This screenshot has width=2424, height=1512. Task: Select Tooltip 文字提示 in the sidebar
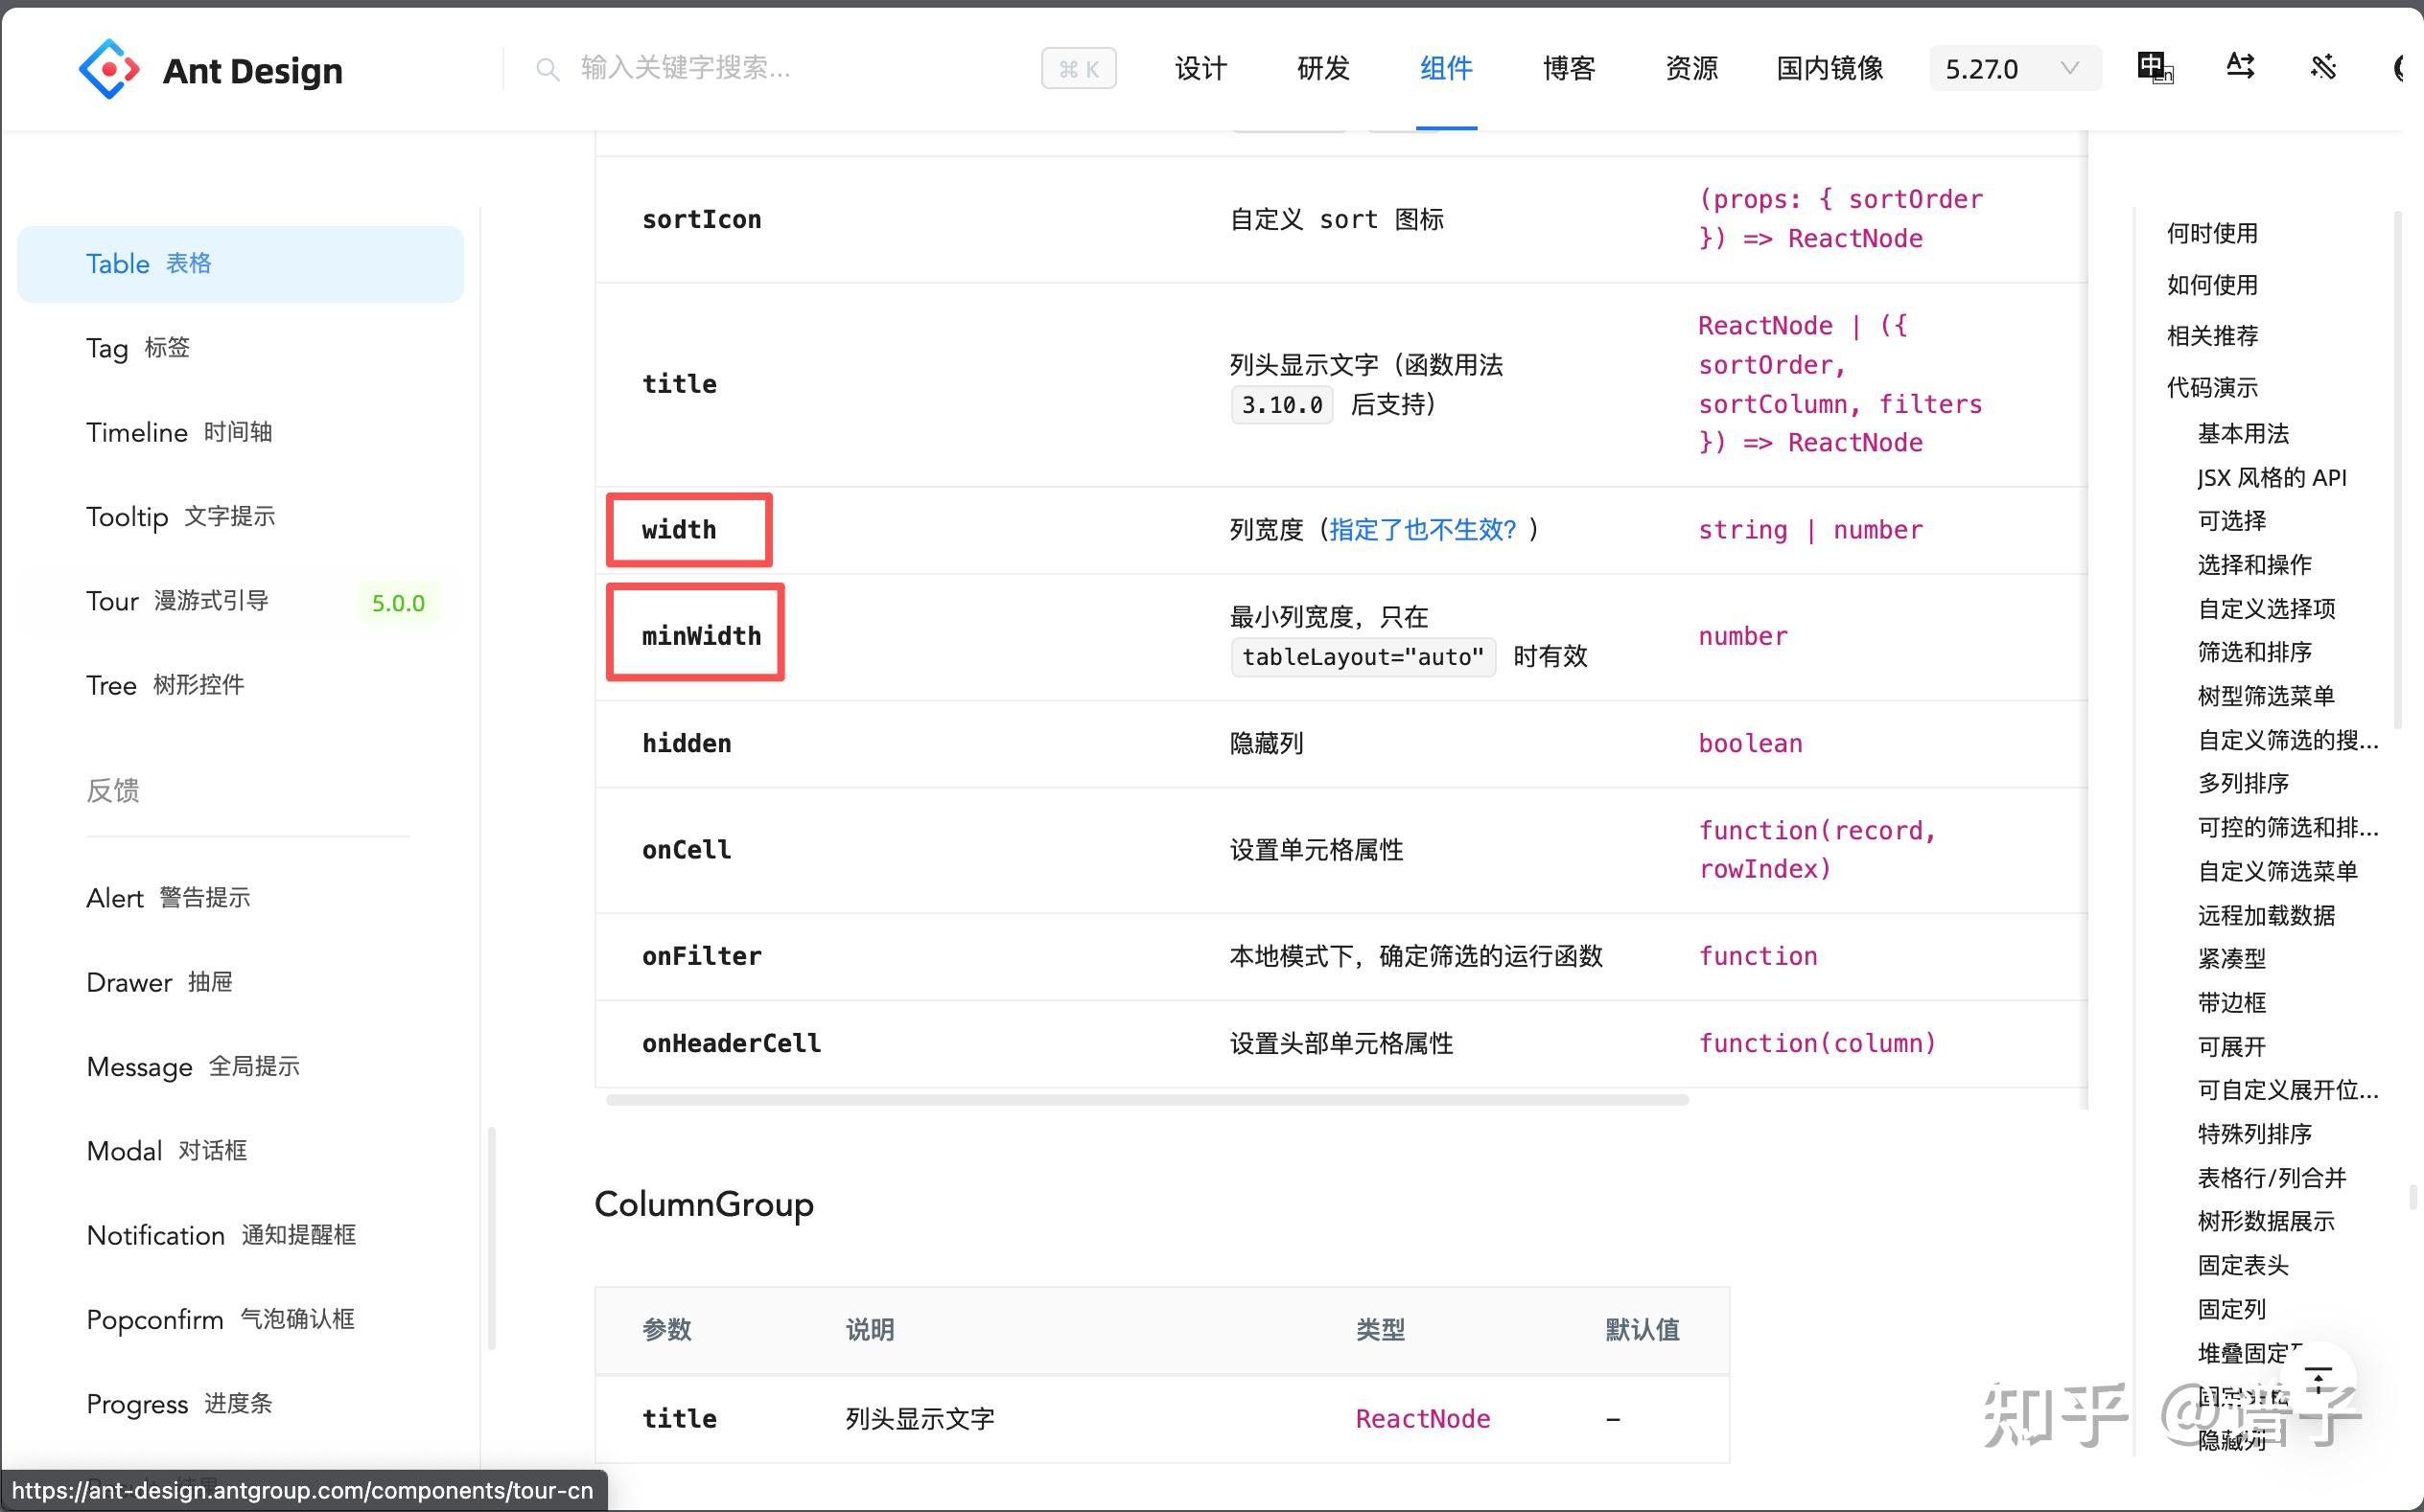click(240, 517)
